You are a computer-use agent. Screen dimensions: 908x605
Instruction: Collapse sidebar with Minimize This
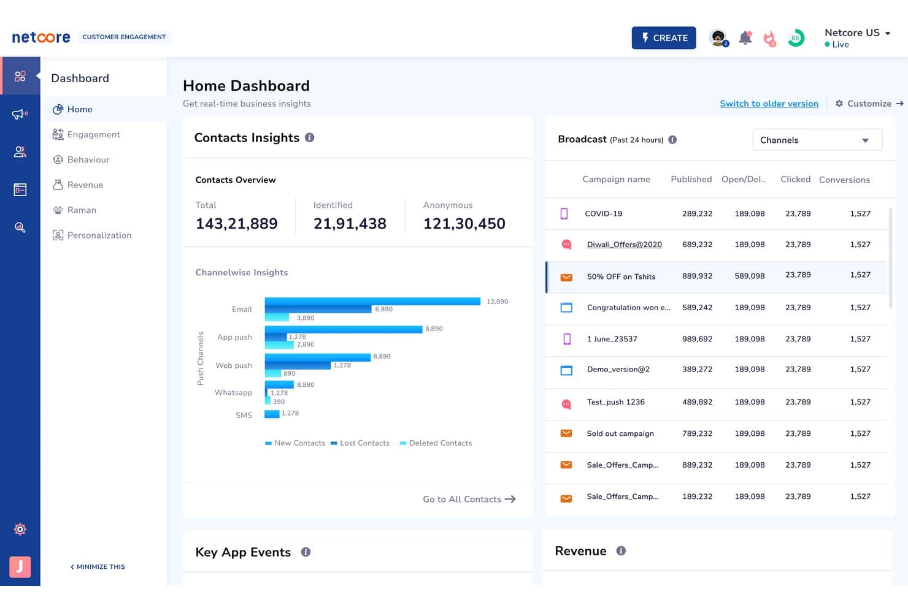pyautogui.click(x=98, y=567)
